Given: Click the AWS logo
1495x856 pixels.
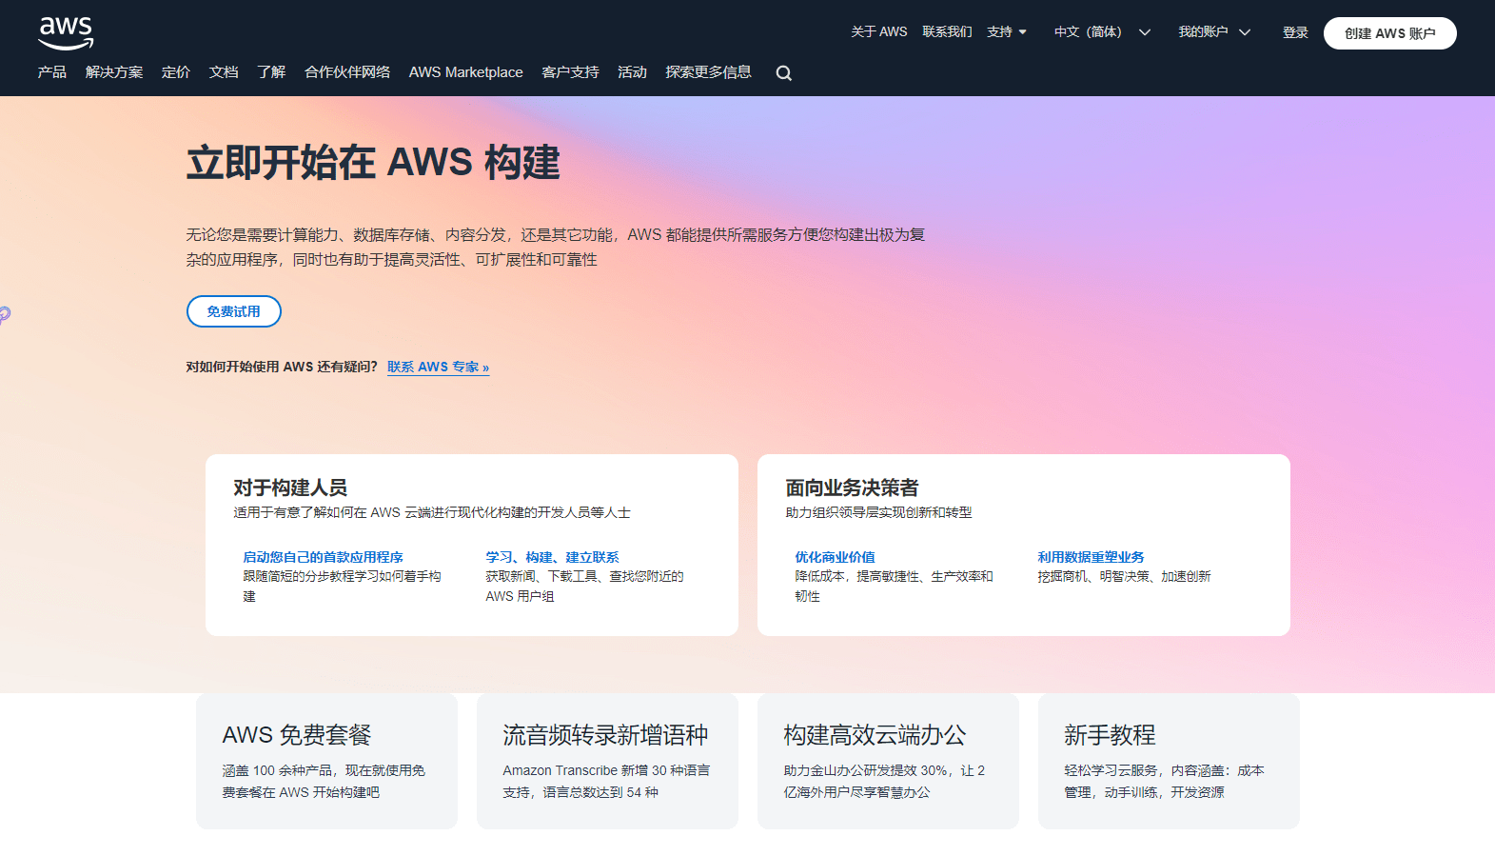Looking at the screenshot, I should click(x=66, y=33).
